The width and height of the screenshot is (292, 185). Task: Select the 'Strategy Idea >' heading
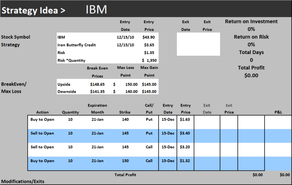[x=33, y=10]
